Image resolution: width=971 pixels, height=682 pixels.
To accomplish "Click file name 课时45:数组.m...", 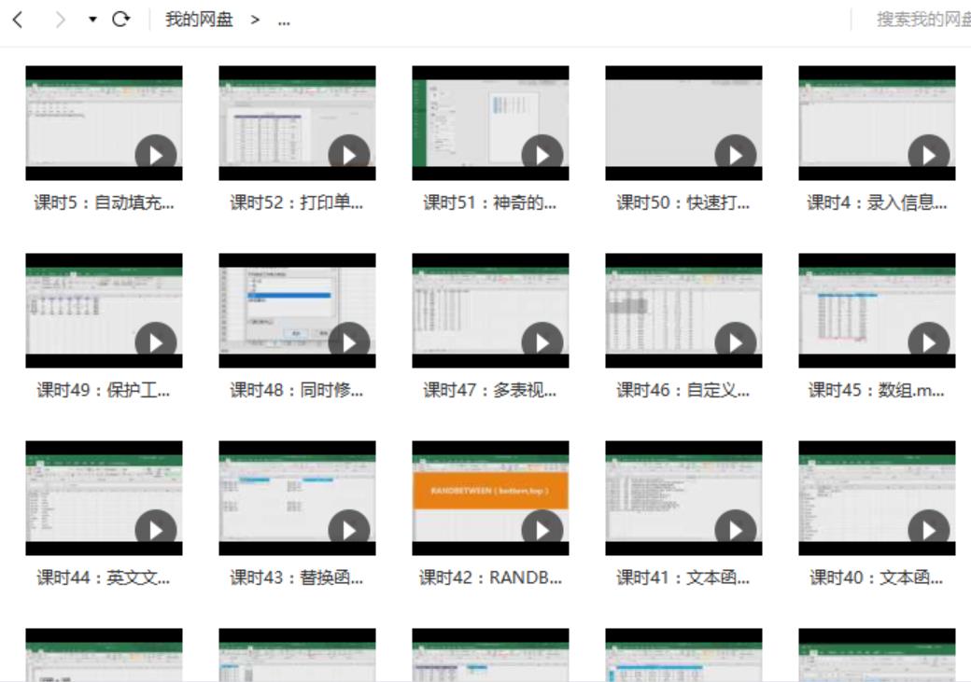I will (x=877, y=390).
